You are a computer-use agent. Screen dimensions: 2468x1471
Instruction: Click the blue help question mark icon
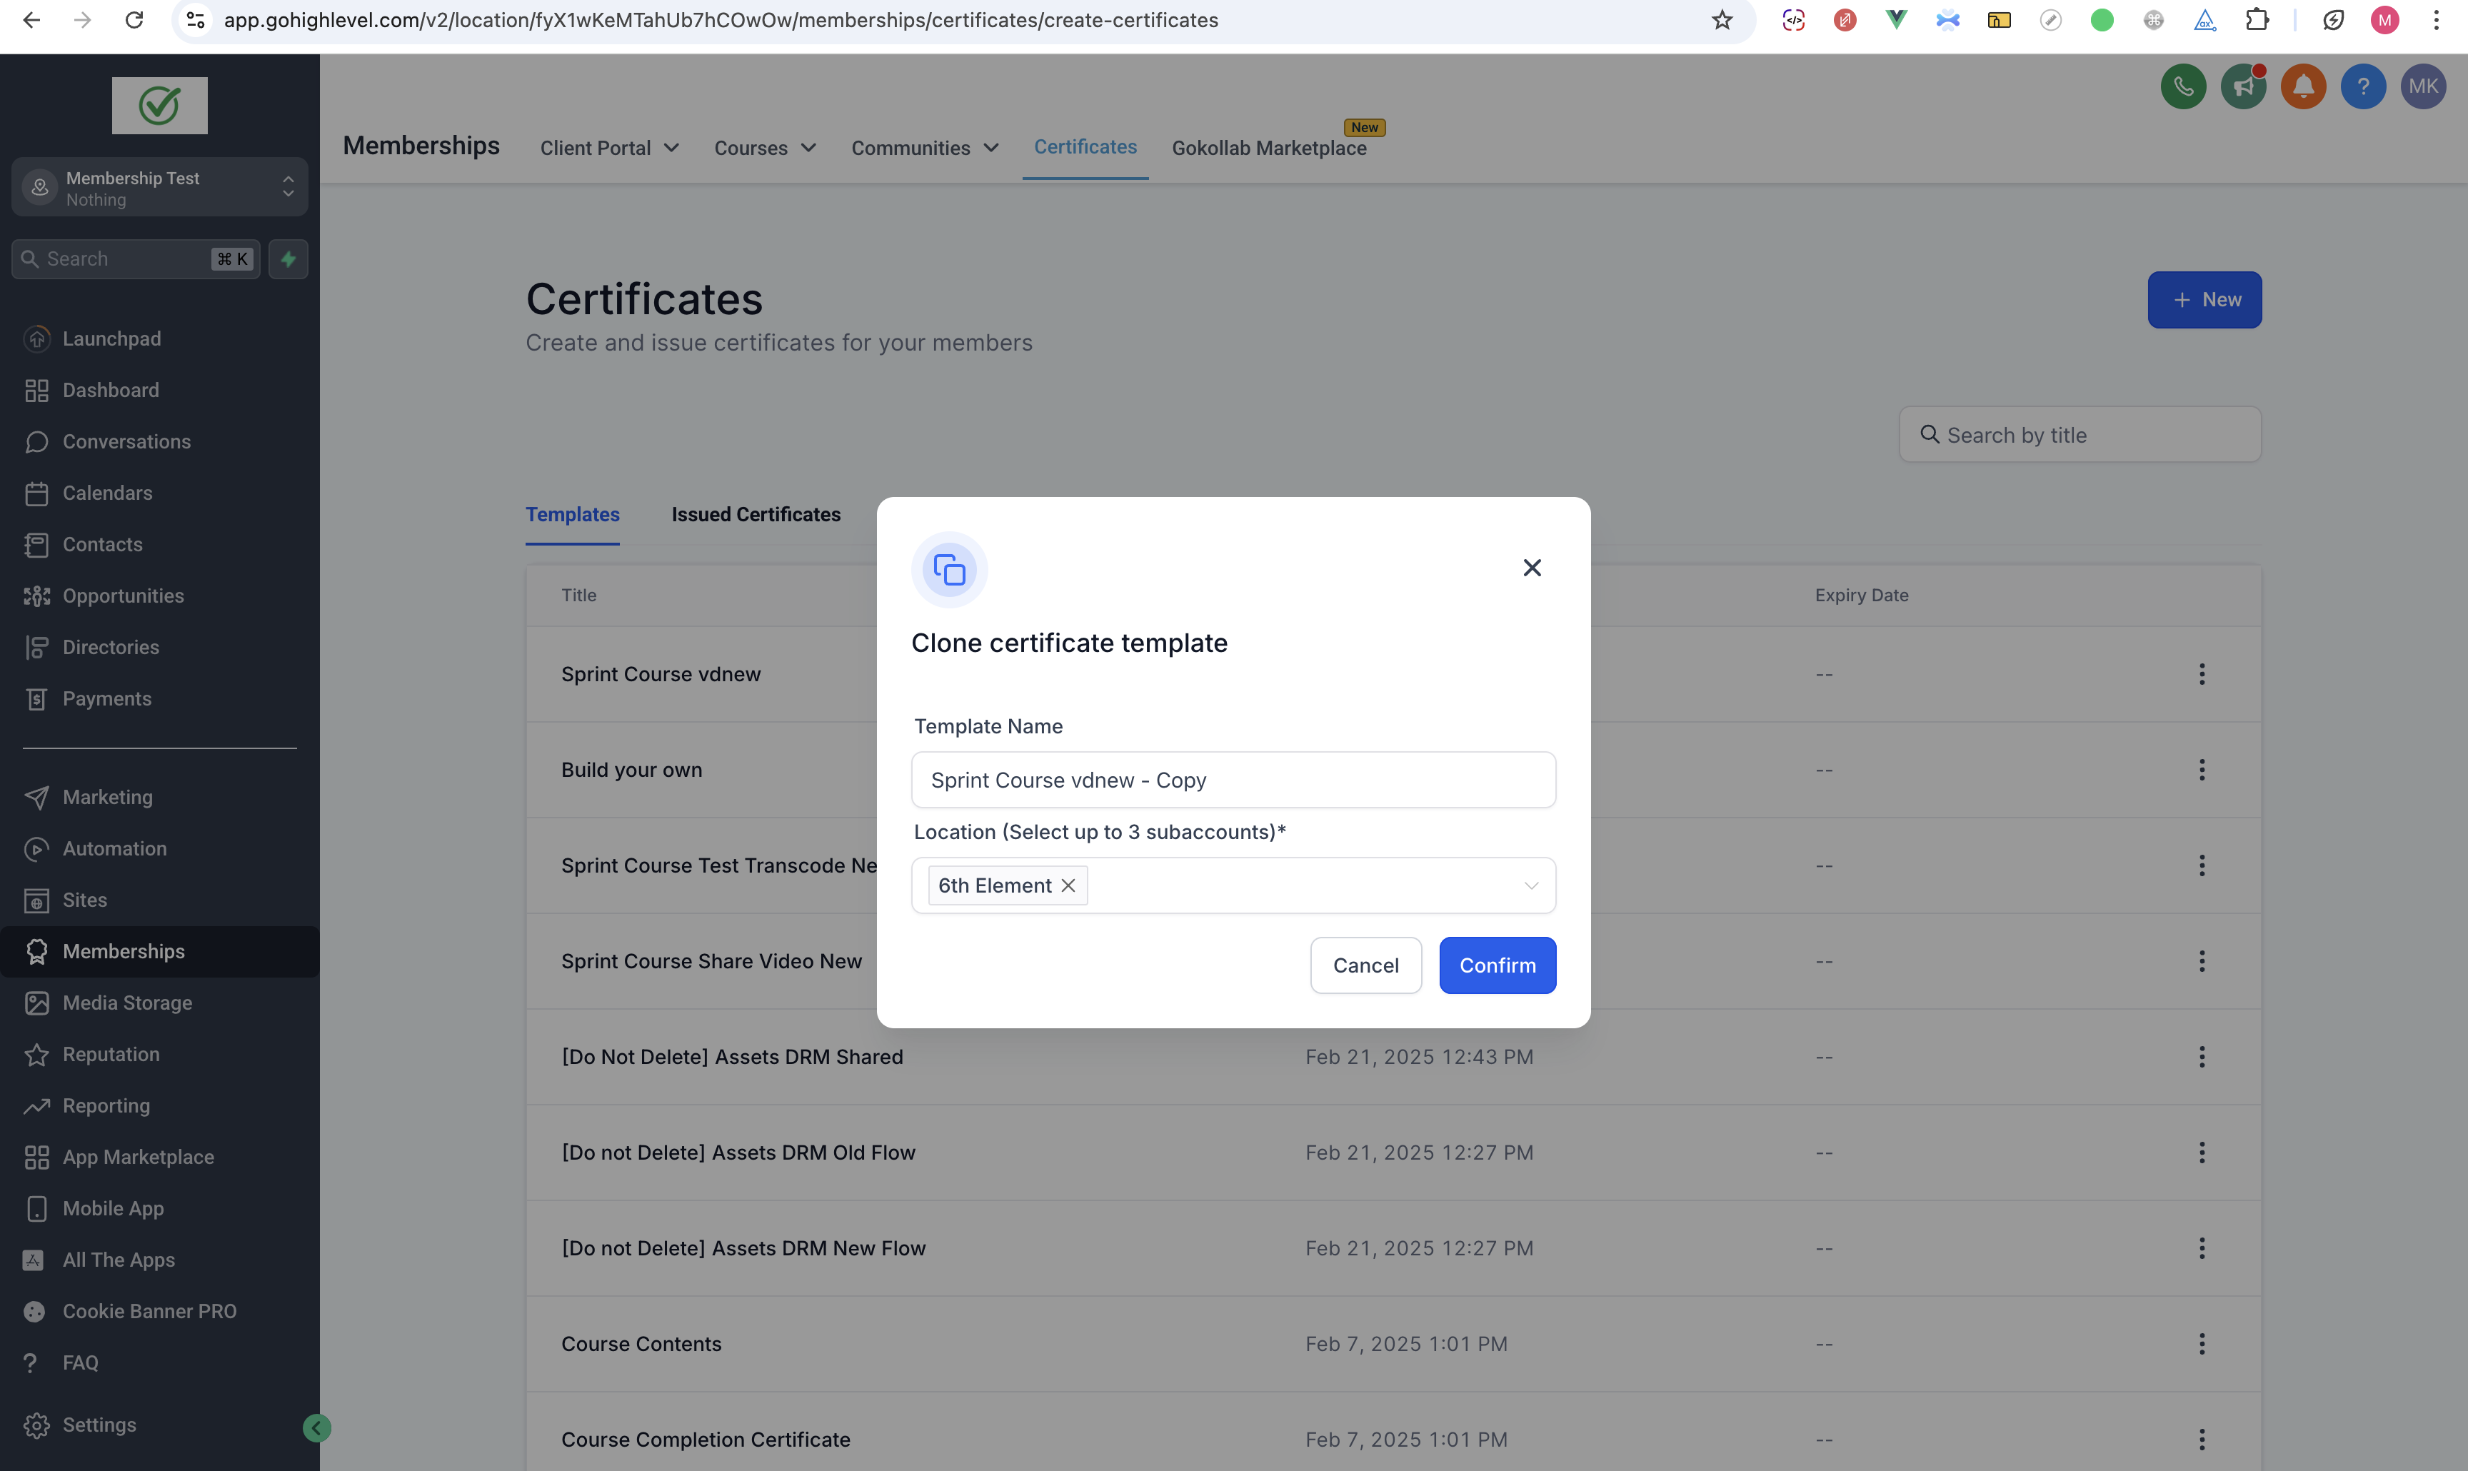click(x=2363, y=87)
